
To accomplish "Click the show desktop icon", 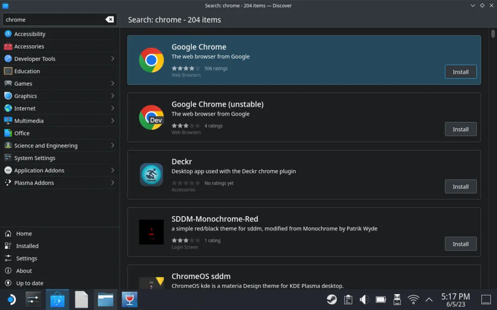I will (x=486, y=299).
